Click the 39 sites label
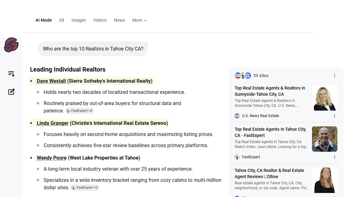The width and height of the screenshot is (347, 197). pos(261,76)
